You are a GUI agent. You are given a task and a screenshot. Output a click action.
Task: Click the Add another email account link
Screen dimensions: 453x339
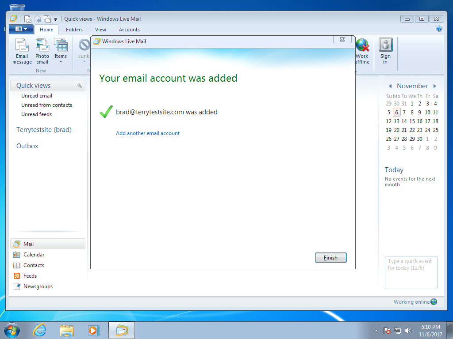(x=148, y=133)
